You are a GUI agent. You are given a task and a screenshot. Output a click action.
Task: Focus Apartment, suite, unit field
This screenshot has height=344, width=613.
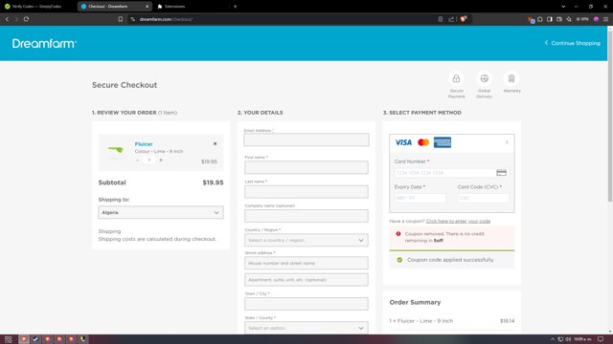point(306,280)
